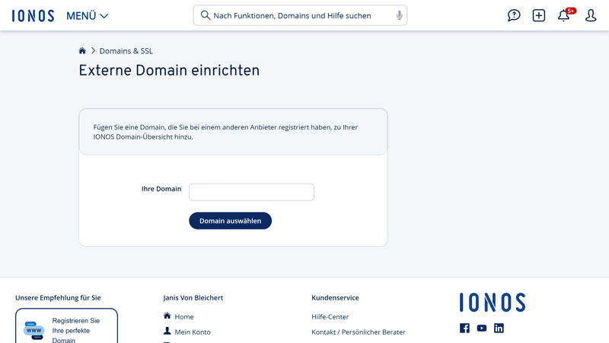Open the help chat icon

tap(514, 15)
